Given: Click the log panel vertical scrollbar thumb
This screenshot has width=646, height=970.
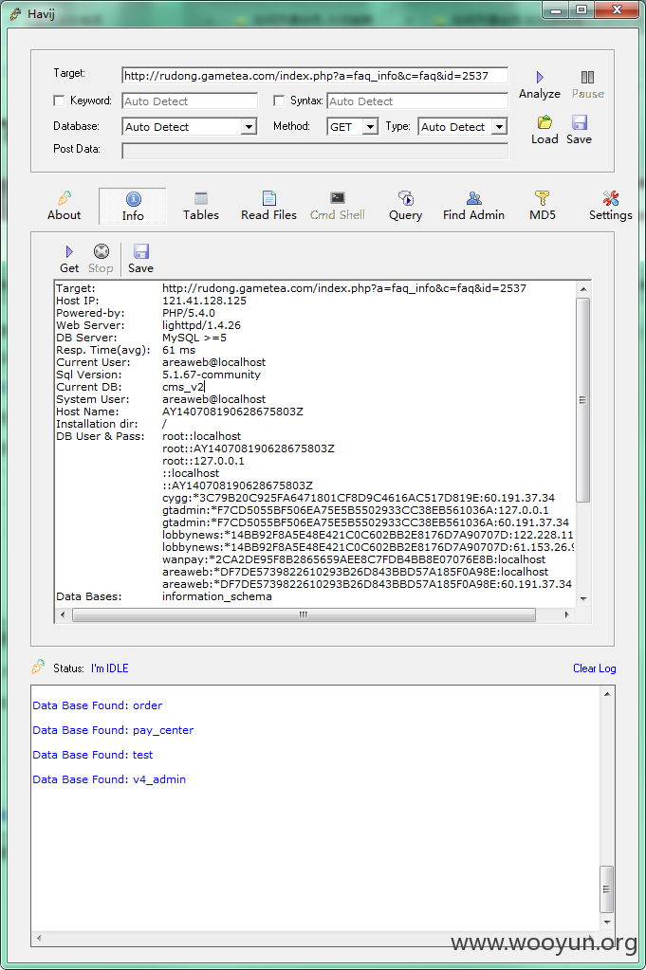Looking at the screenshot, I should click(x=607, y=889).
